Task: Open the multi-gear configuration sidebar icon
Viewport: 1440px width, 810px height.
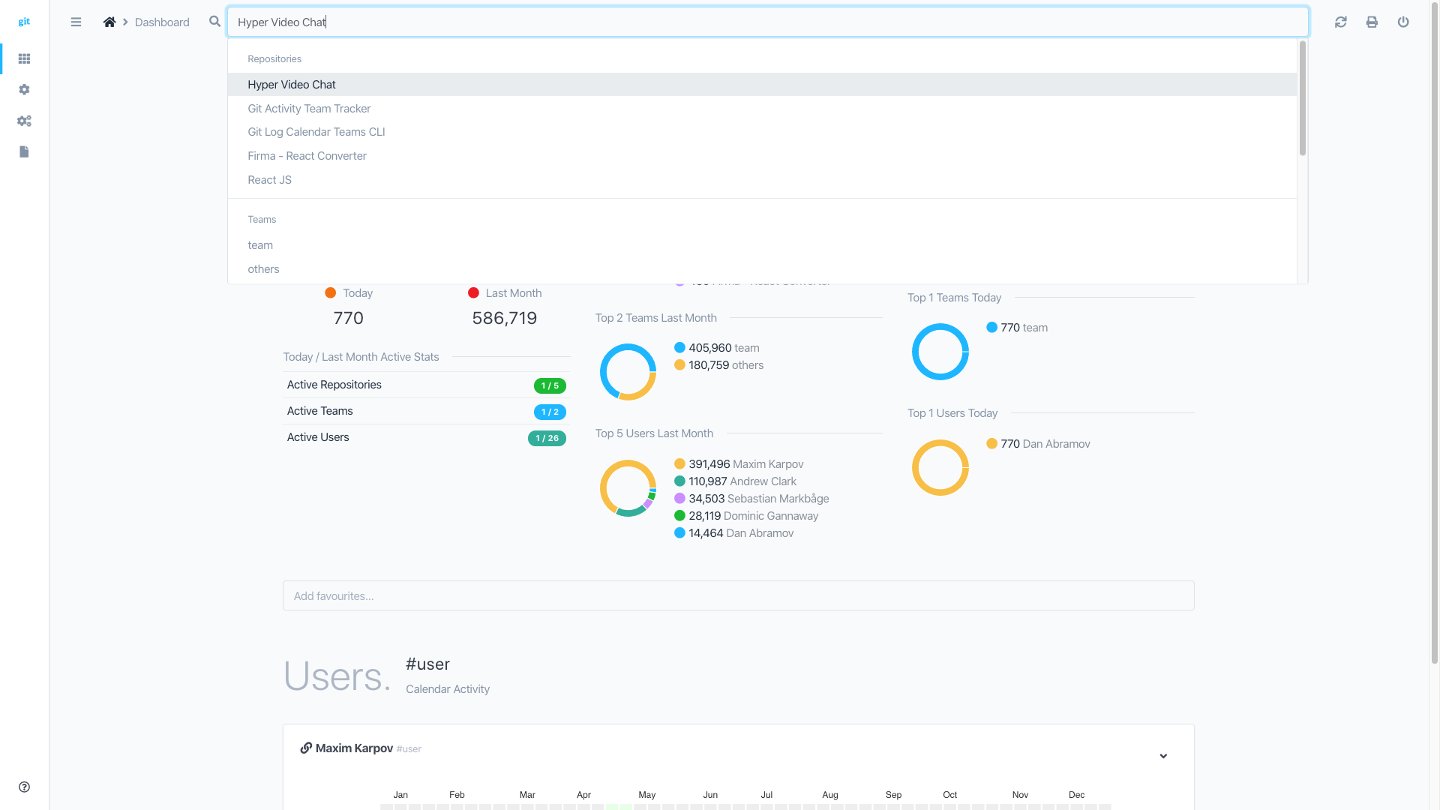Action: click(x=24, y=121)
